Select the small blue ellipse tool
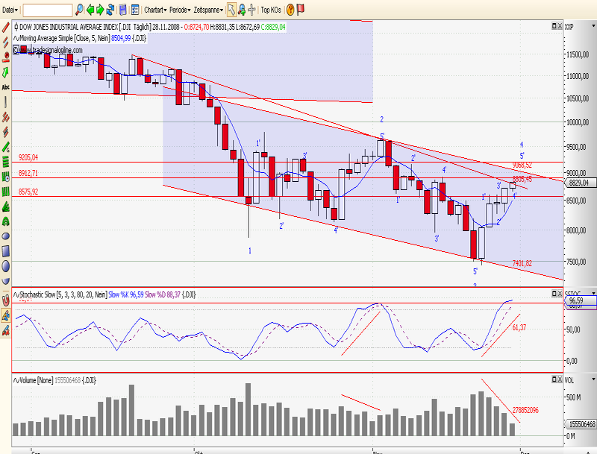 (6, 236)
